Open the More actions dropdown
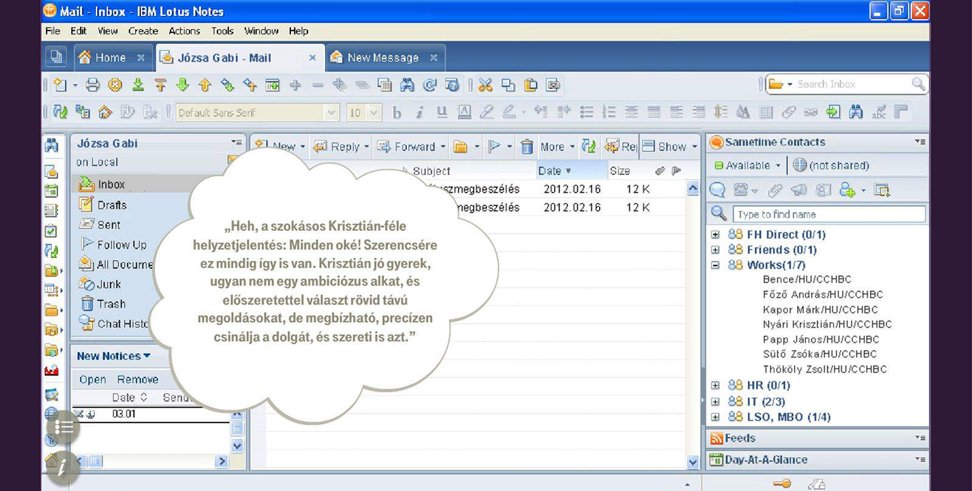Image resolution: width=972 pixels, height=491 pixels. 557,146
